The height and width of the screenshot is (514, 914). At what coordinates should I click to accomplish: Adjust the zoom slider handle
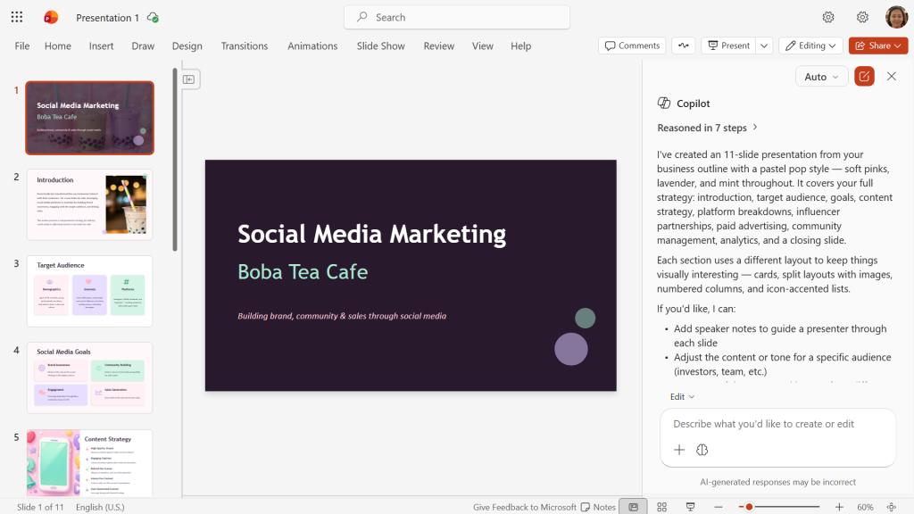click(x=749, y=507)
